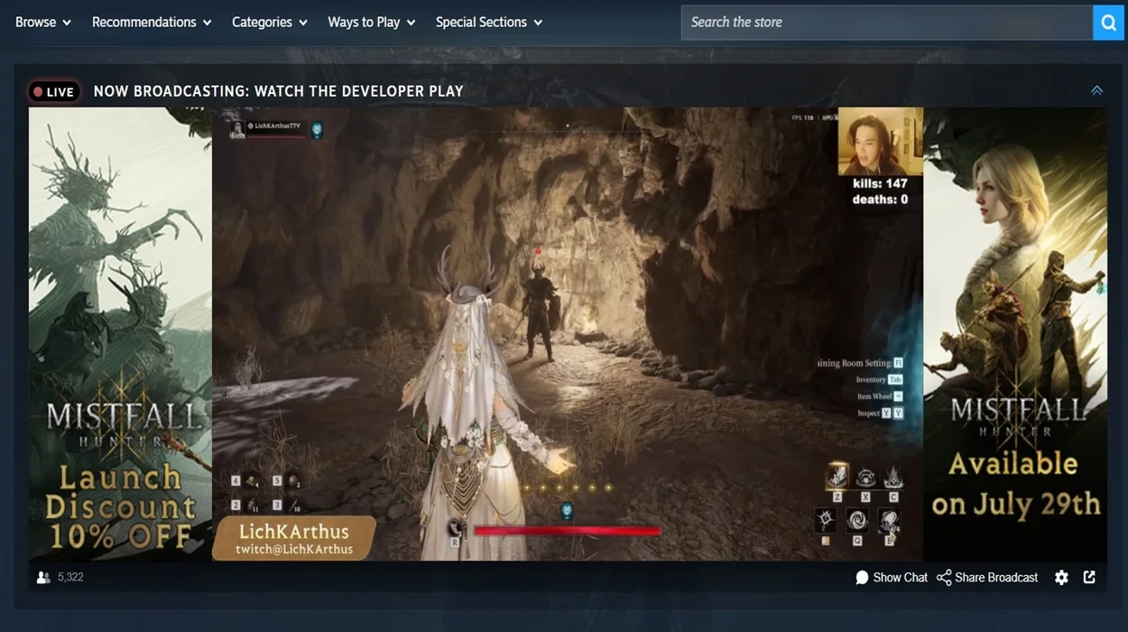Screen dimensions: 1128x632
Task: Click the kills: 147 counter
Action: pos(880,183)
